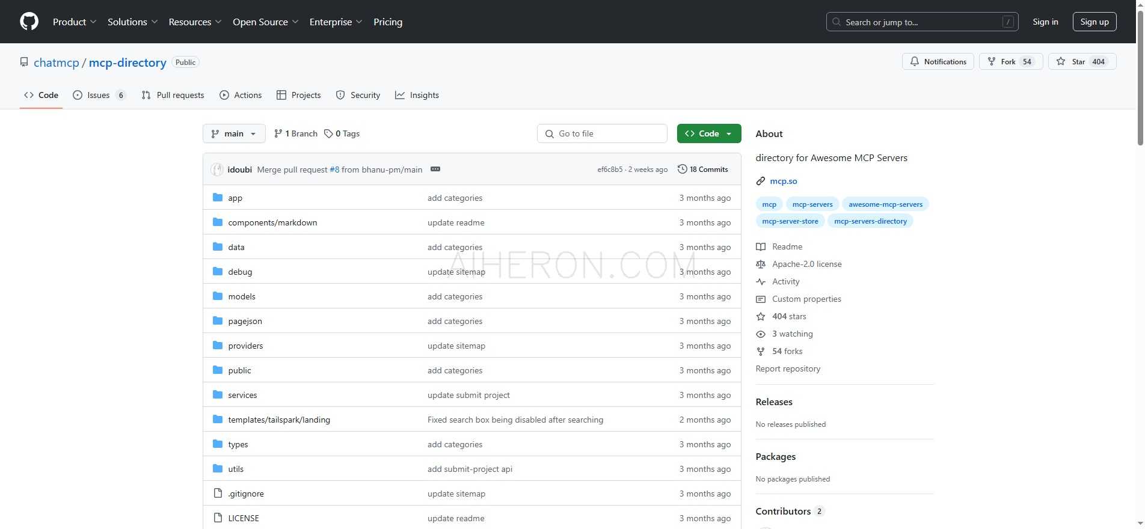Open the mcp.so website link

[784, 181]
